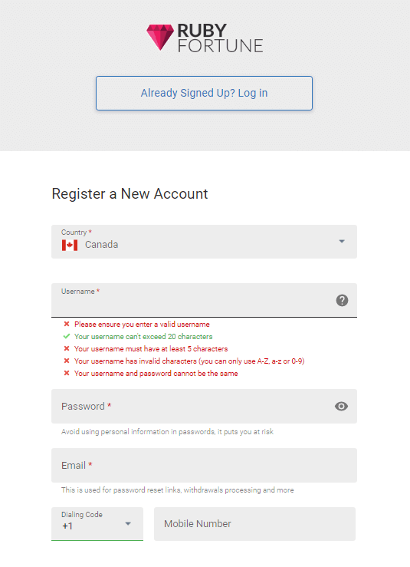The height and width of the screenshot is (567, 410).
Task: Click the Register a New Account heading
Action: [x=130, y=194]
